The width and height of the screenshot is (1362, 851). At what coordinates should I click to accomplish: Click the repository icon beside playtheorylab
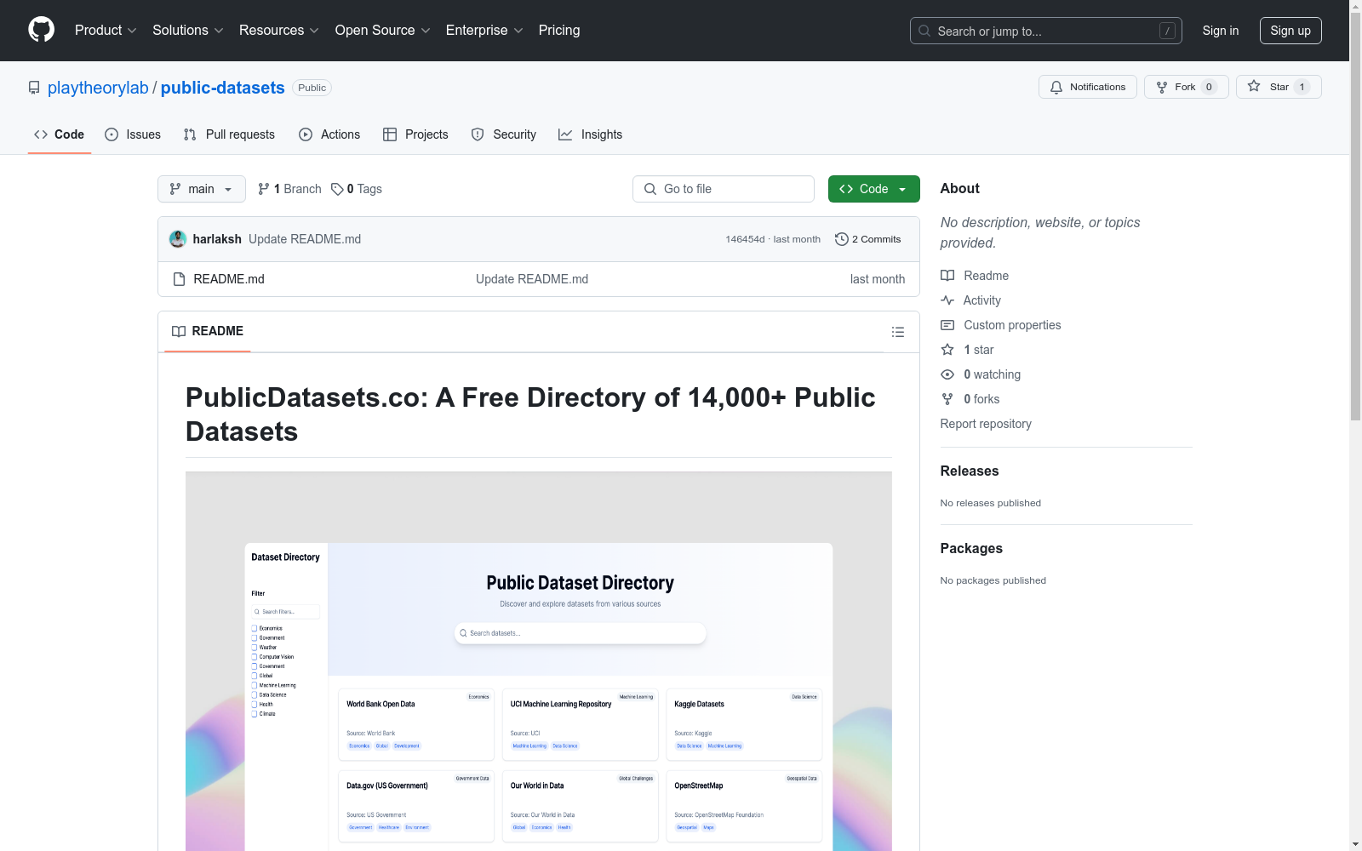pyautogui.click(x=34, y=88)
